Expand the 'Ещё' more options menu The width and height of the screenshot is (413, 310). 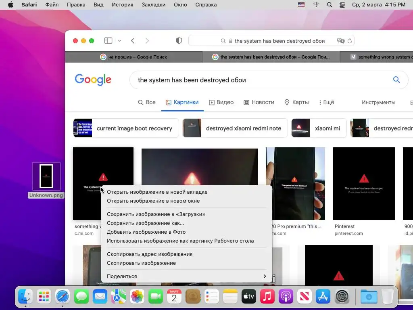(x=326, y=102)
